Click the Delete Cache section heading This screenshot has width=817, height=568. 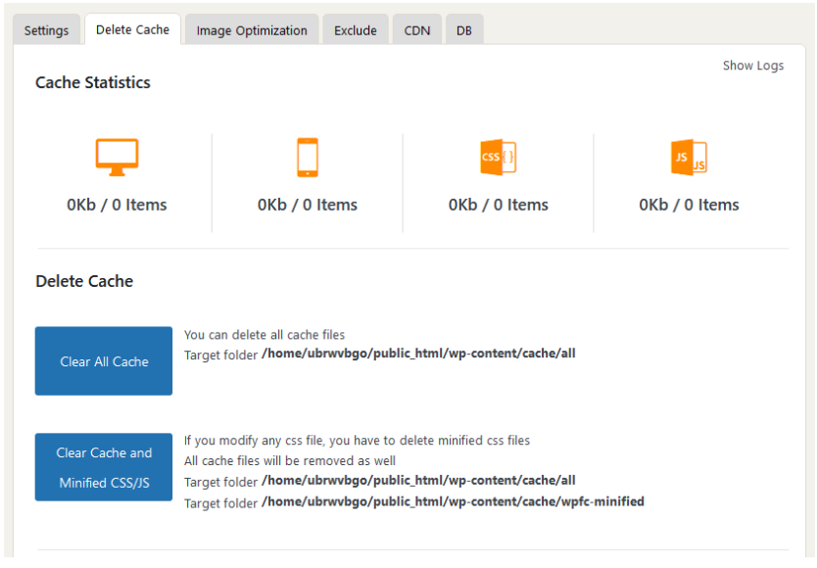pyautogui.click(x=84, y=281)
